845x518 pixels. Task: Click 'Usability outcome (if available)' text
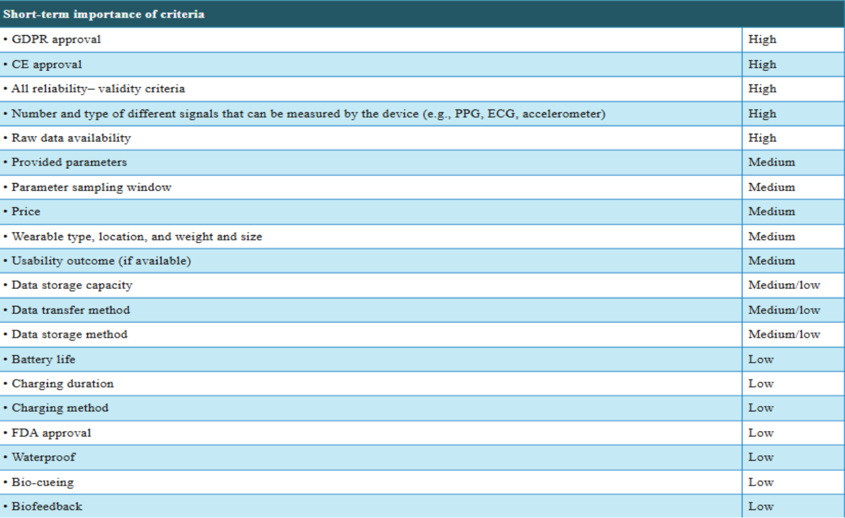101,261
